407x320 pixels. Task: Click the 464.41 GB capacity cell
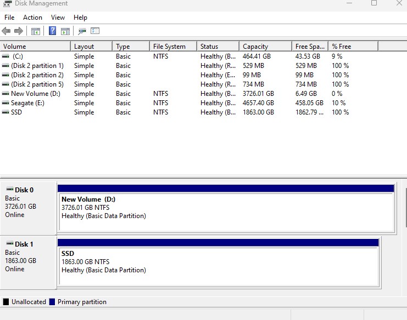(x=257, y=56)
